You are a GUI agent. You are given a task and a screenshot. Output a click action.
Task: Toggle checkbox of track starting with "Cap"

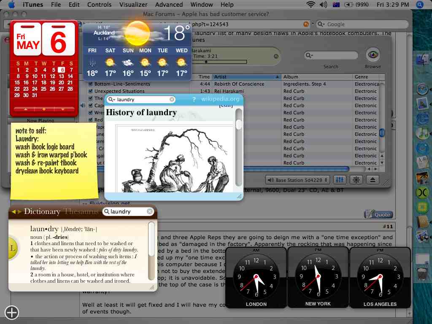pos(90,105)
